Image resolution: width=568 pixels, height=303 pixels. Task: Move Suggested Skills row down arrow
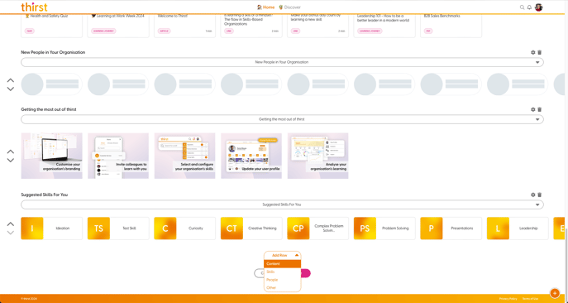[x=11, y=233]
